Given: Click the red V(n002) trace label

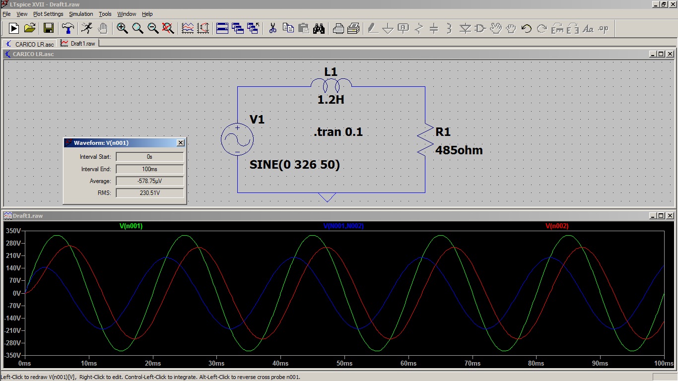Looking at the screenshot, I should click(x=557, y=226).
